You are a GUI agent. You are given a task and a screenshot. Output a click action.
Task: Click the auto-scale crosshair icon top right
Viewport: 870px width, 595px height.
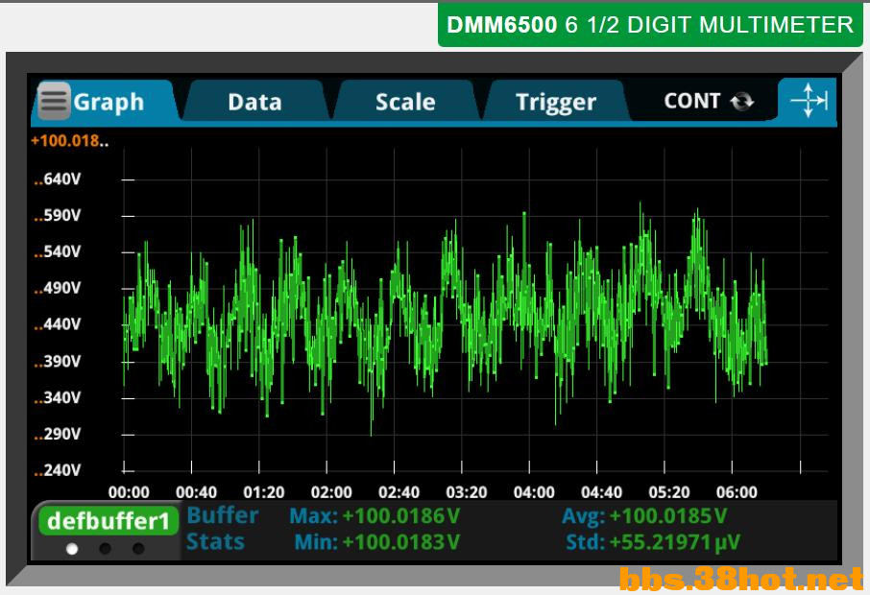(810, 100)
